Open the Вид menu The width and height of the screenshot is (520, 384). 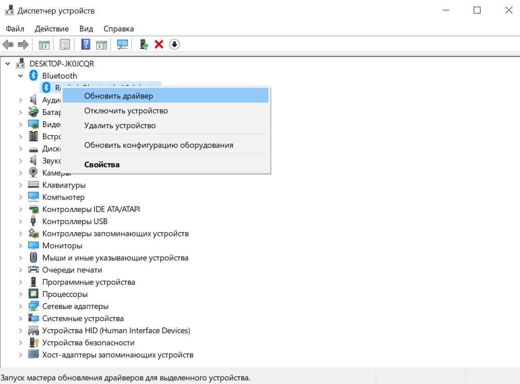[86, 29]
